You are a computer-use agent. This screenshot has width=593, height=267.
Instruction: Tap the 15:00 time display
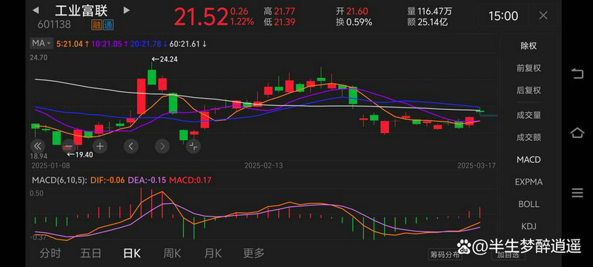pyautogui.click(x=503, y=16)
